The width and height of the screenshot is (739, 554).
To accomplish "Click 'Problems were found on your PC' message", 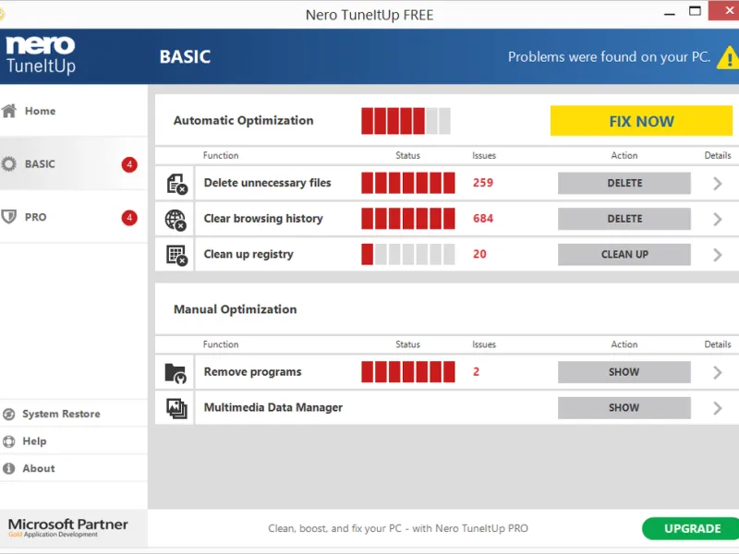I will [x=609, y=57].
